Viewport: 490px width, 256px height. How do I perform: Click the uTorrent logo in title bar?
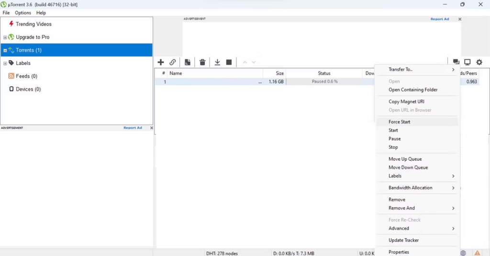tap(3, 4)
